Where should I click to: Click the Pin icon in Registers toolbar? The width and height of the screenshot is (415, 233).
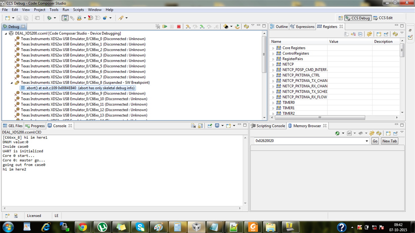386,34
